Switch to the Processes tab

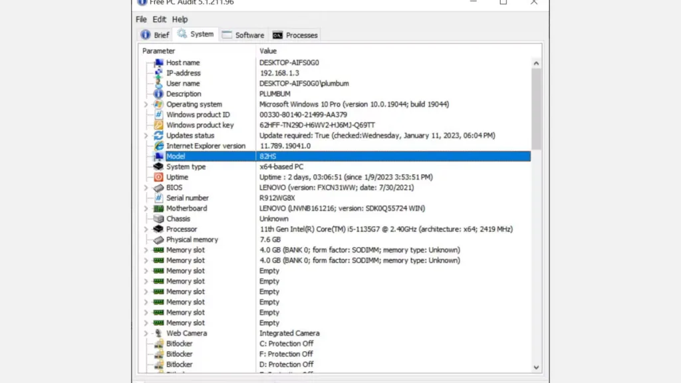[295, 35]
